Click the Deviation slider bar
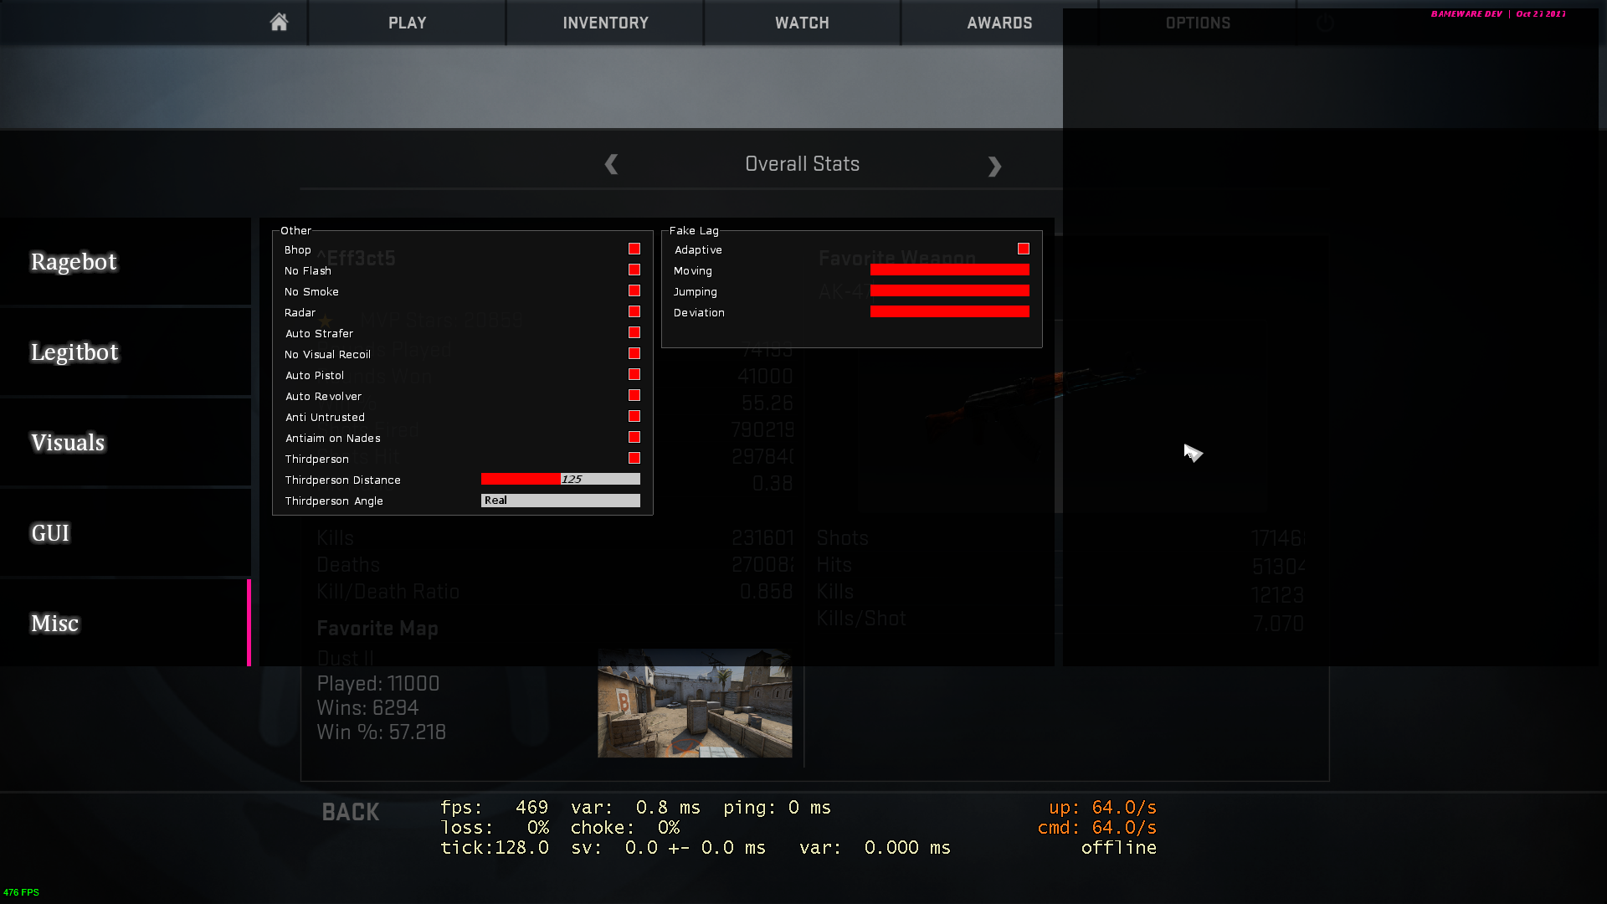Image resolution: width=1607 pixels, height=904 pixels. 949,312
